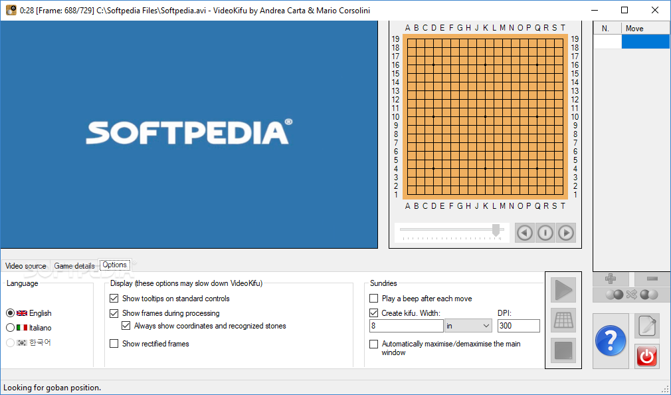671x395 pixels.
Task: Click the video position slider thumb
Action: click(496, 230)
